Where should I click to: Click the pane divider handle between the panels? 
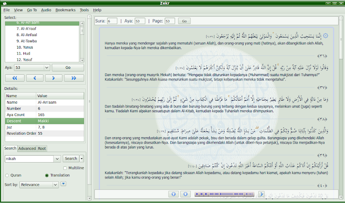tap(89, 101)
